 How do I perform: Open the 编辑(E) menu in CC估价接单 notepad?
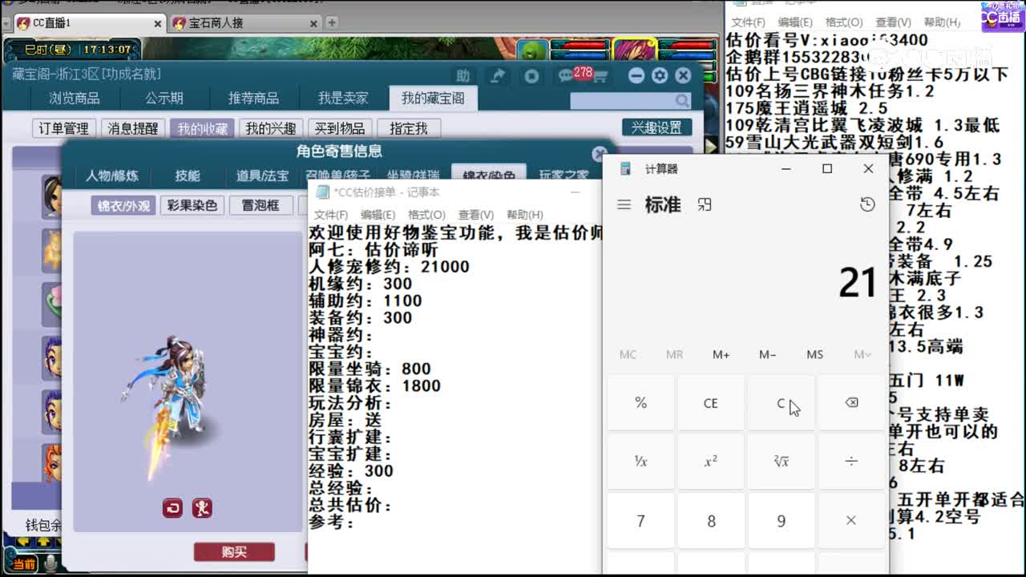click(378, 215)
